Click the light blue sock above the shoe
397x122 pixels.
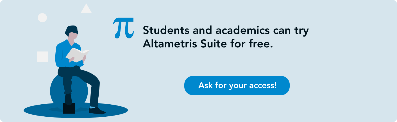tap(92, 107)
